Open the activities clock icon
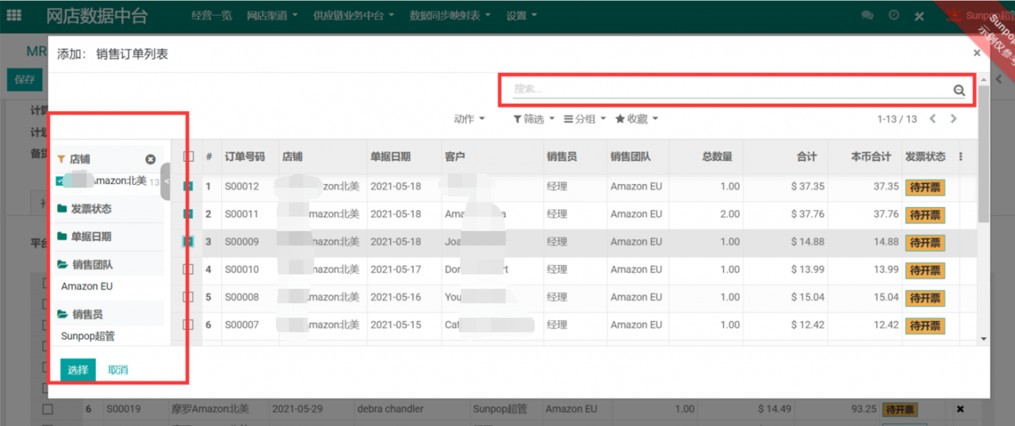The width and height of the screenshot is (1015, 426). (894, 16)
